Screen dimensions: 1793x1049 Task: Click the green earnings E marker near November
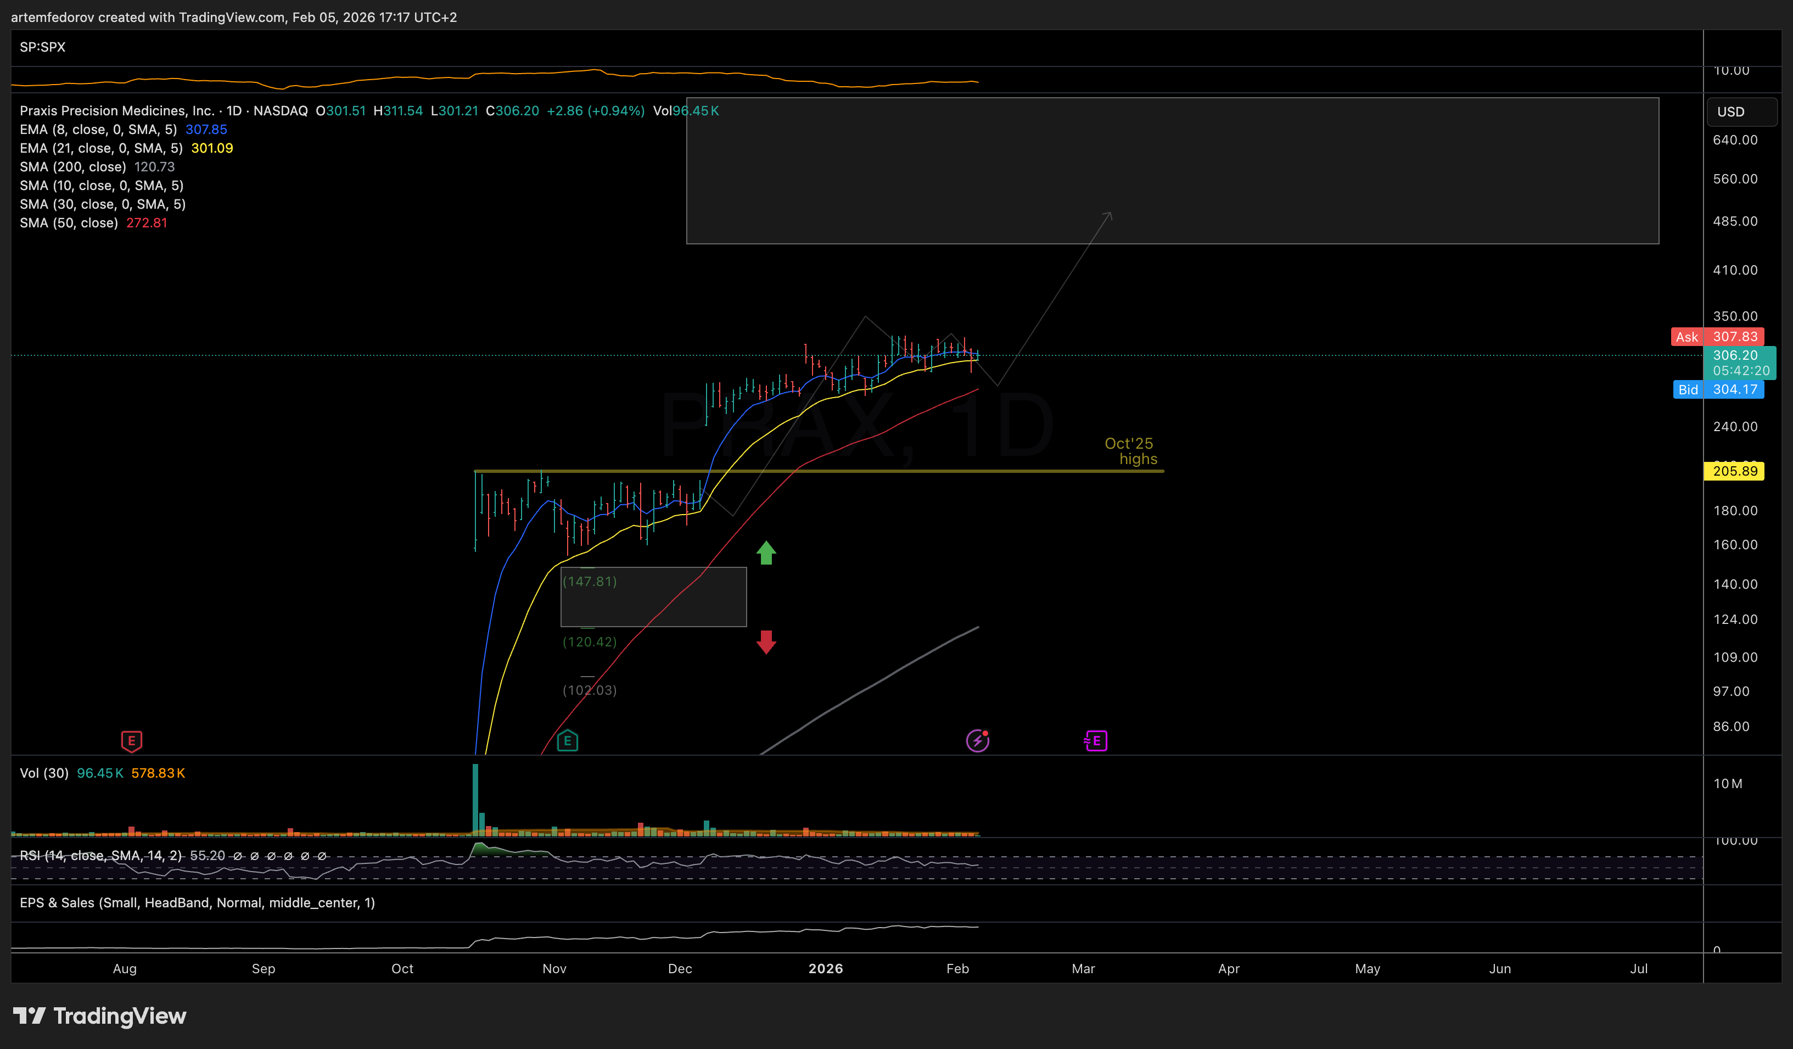point(567,741)
